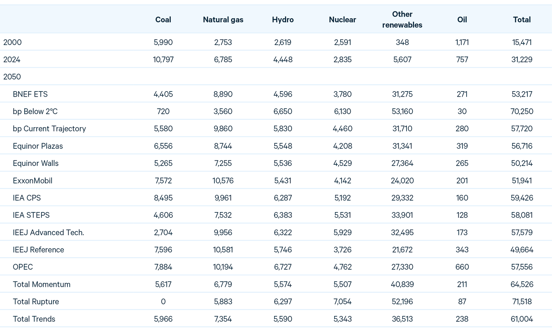Select the Total Rupture row label
The image size is (552, 333).
click(36, 301)
